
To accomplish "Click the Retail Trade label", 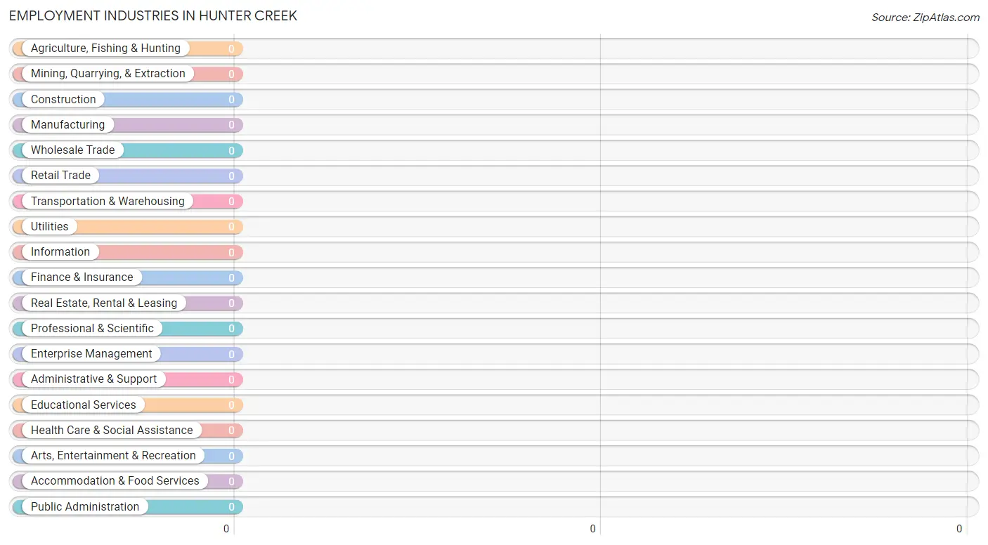I will click(x=60, y=176).
